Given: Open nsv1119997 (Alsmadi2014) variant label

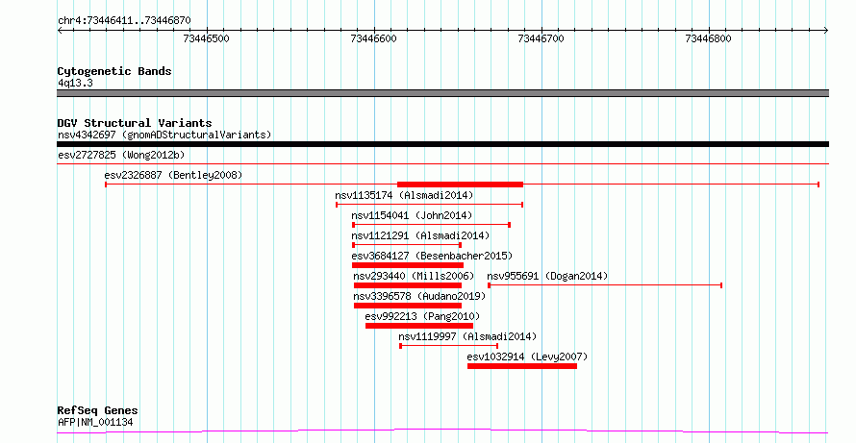Looking at the screenshot, I should coord(467,336).
